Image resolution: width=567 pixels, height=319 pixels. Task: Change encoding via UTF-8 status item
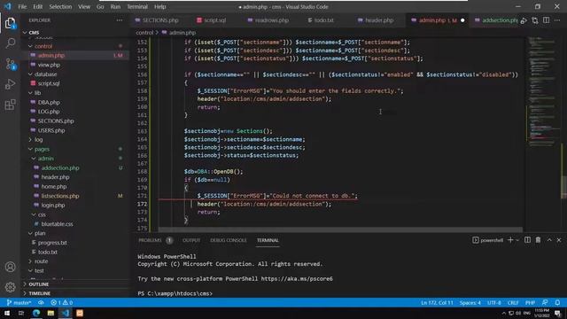click(494, 303)
